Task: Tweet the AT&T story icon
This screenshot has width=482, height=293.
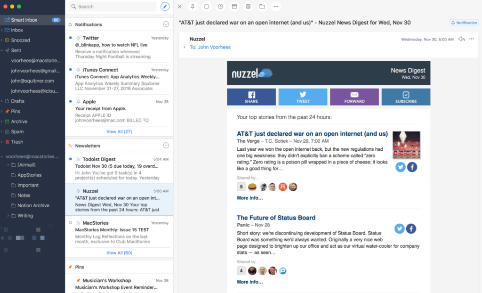Action: tap(400, 167)
